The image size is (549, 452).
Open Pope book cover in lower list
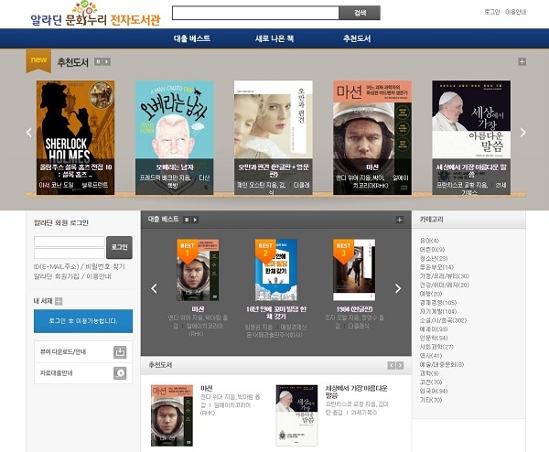[296, 415]
